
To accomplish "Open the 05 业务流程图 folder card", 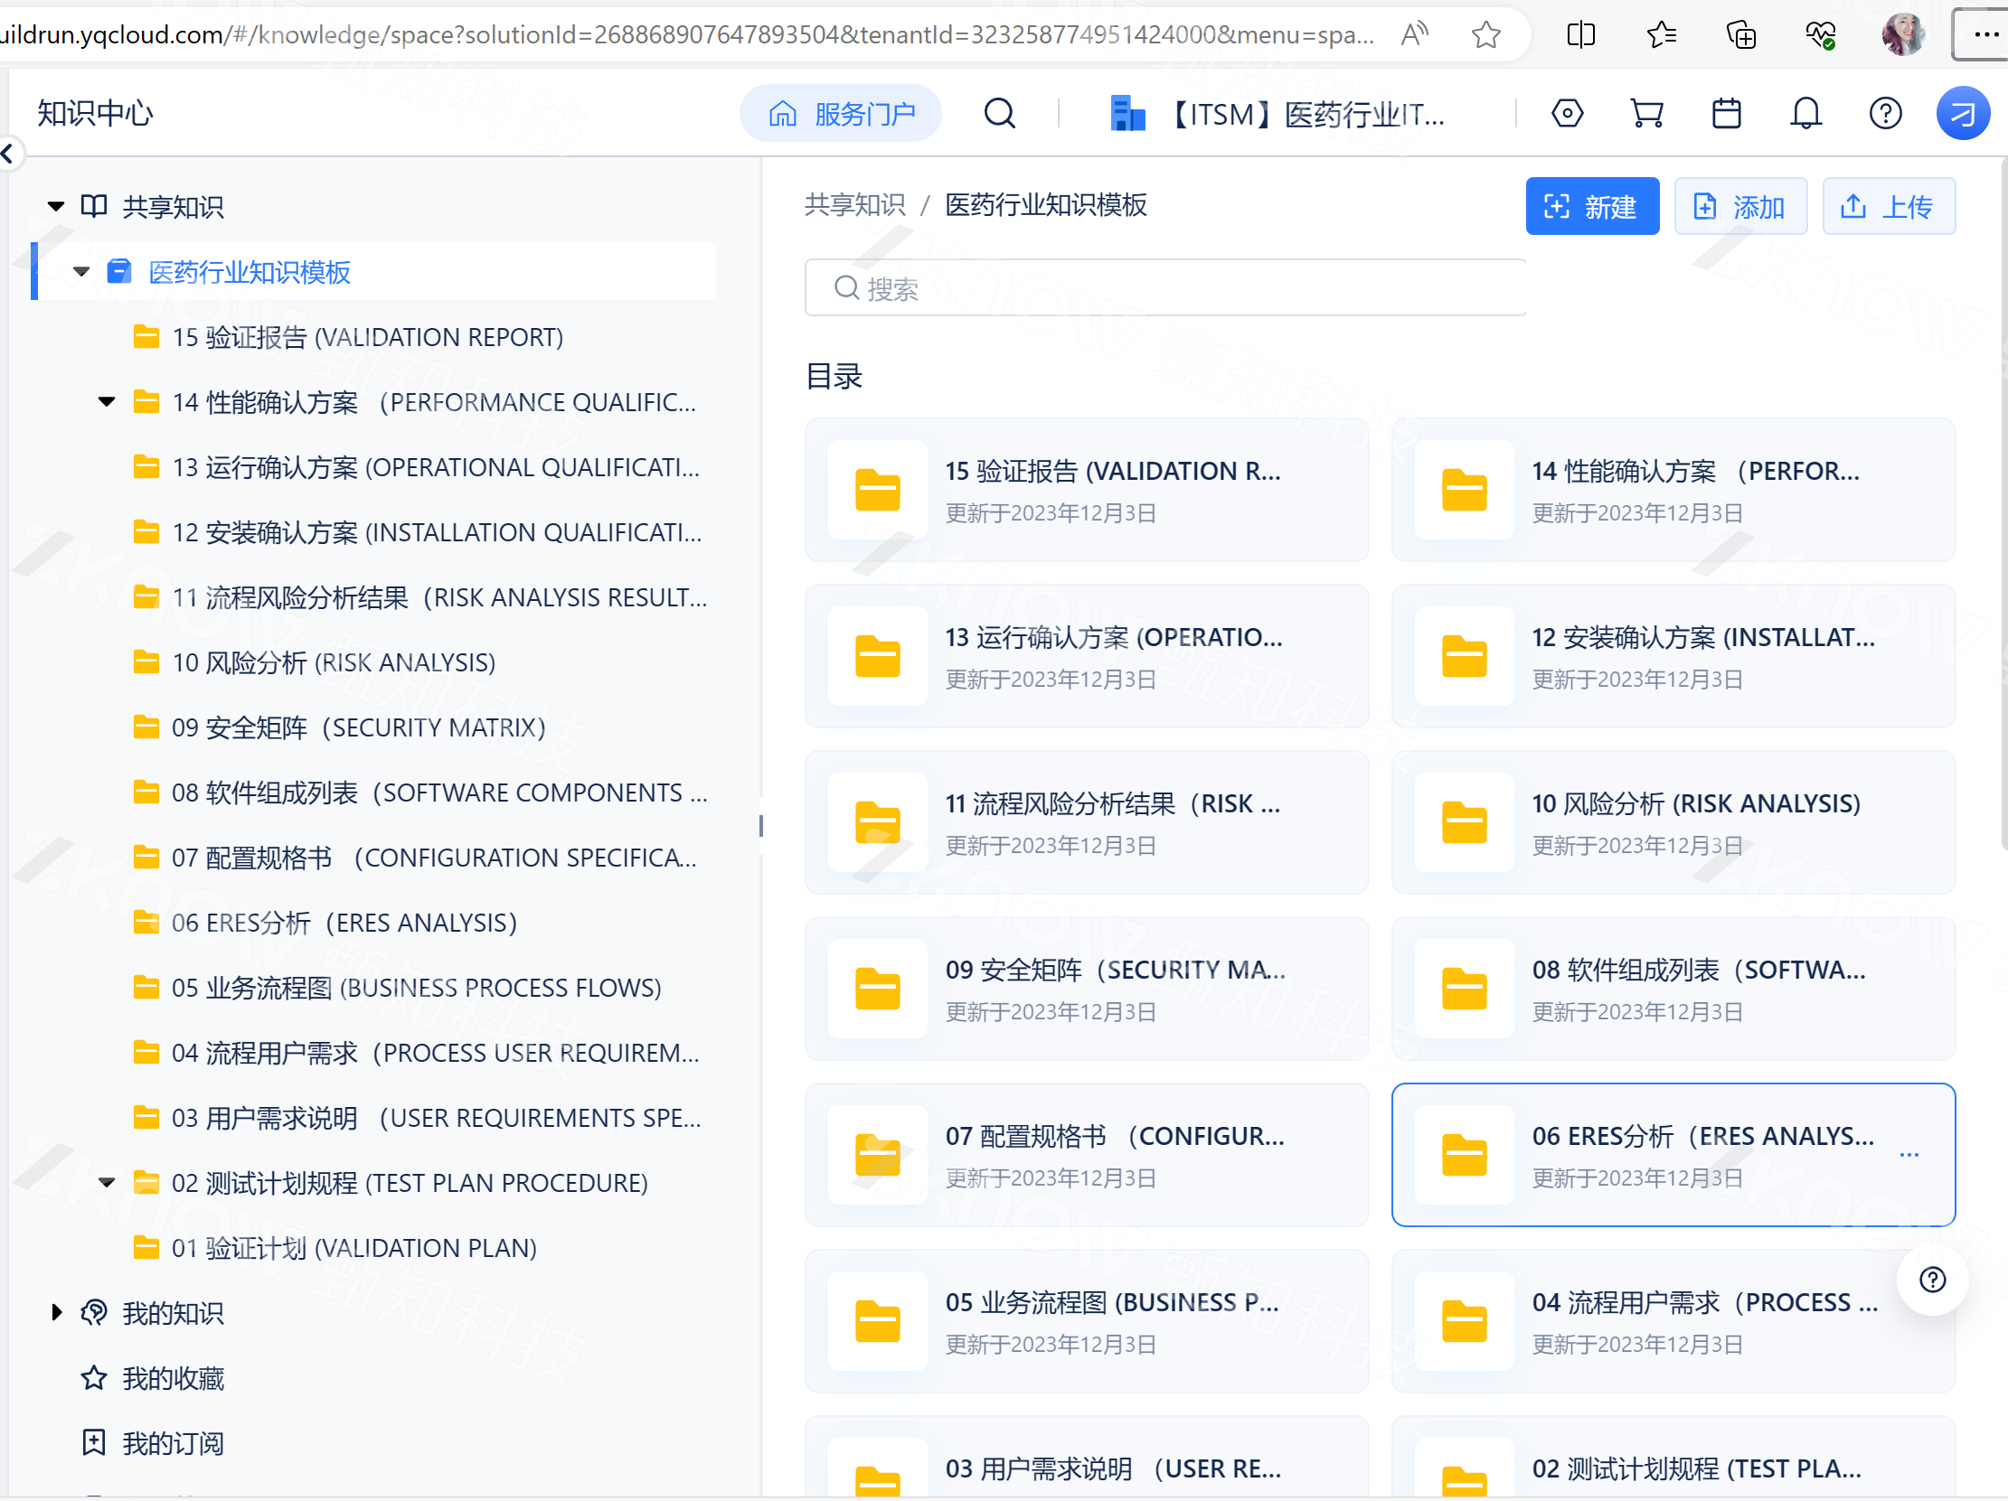I will 1087,1320.
